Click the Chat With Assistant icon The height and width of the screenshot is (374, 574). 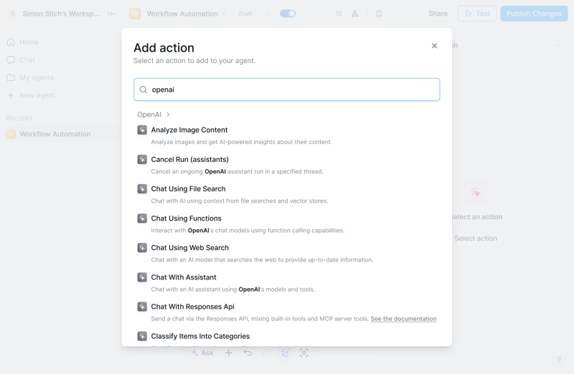(142, 277)
